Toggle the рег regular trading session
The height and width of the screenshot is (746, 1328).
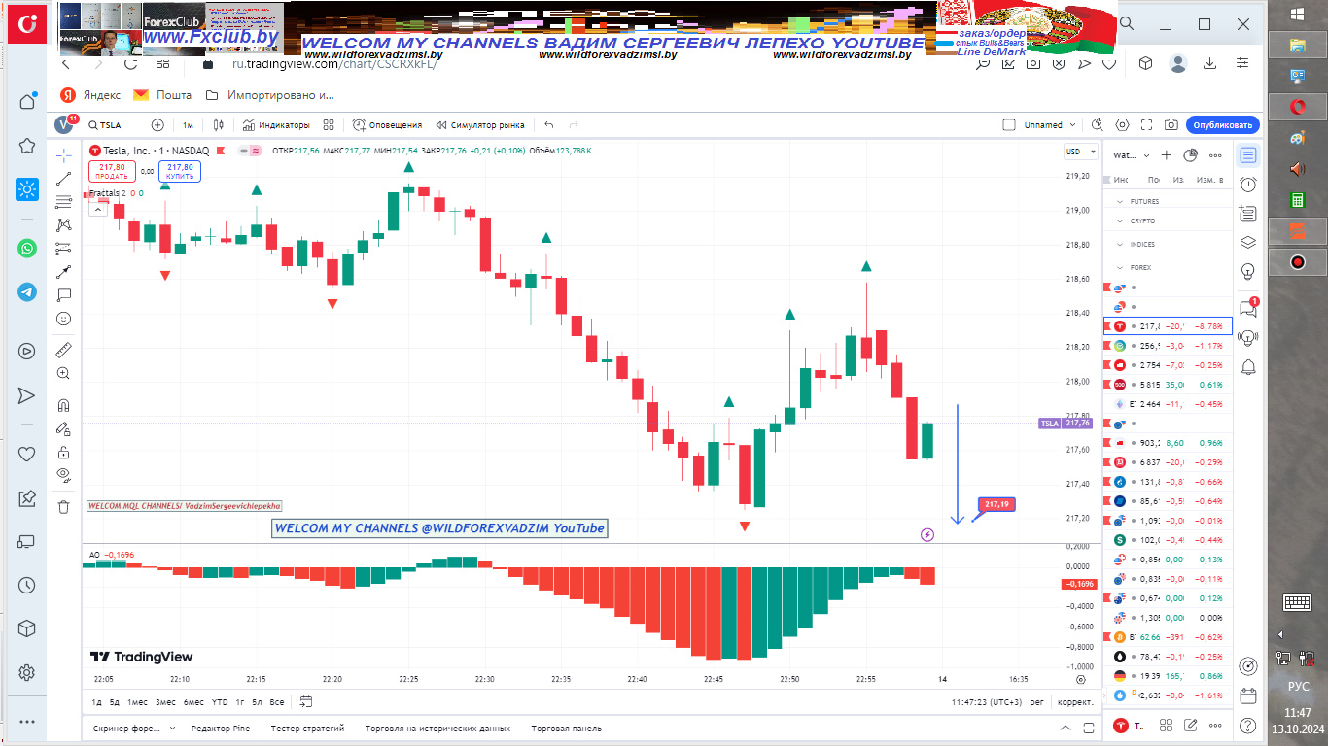point(1037,701)
